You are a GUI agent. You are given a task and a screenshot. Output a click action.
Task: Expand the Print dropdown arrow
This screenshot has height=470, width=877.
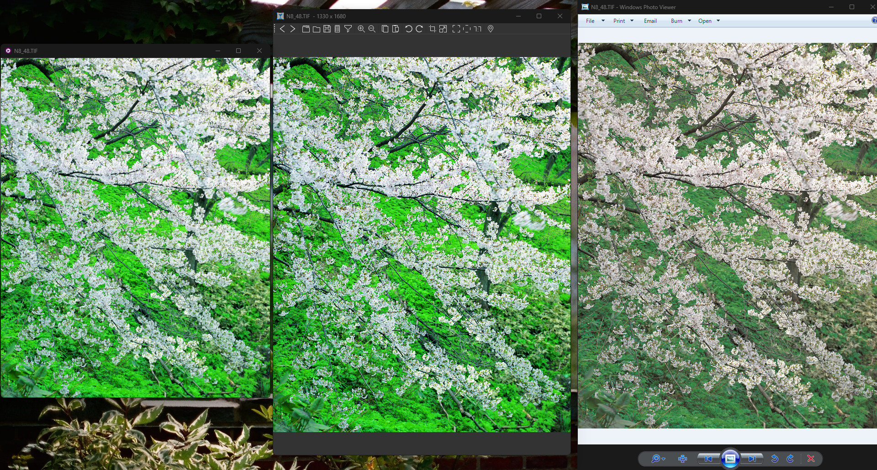632,21
